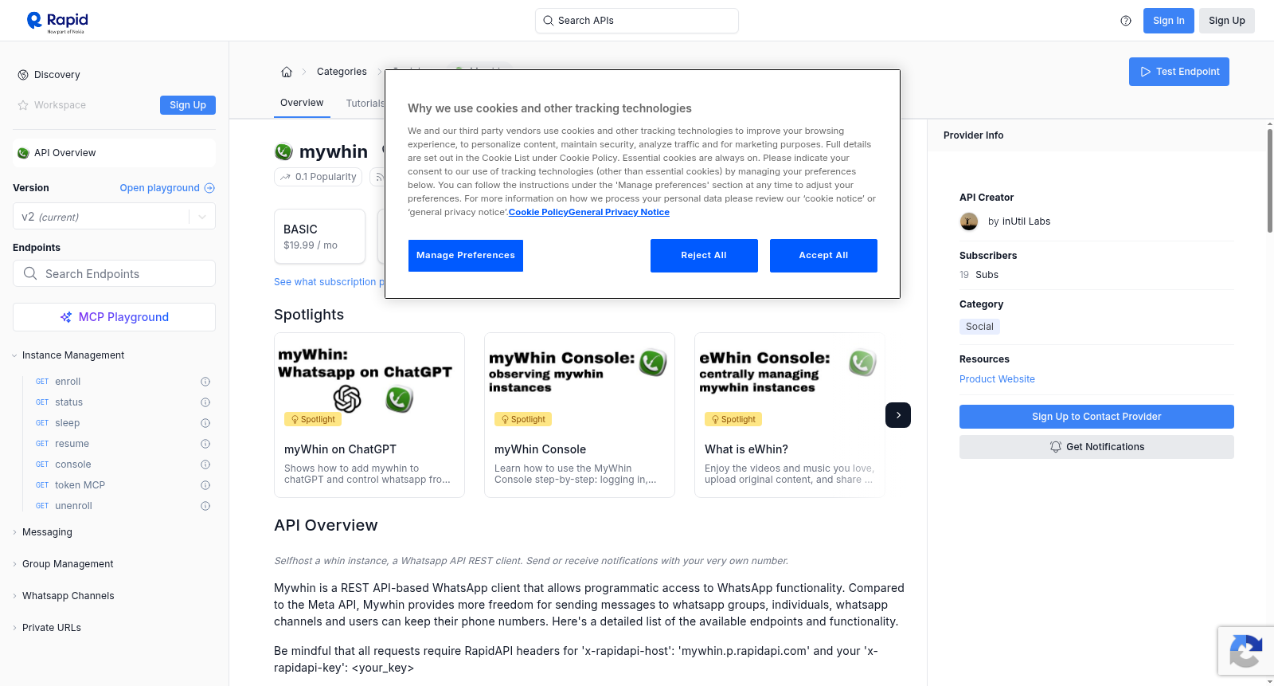Viewport: 1274px width, 686px height.
Task: Select the BASIC $19.99 plan card
Action: tap(319, 236)
